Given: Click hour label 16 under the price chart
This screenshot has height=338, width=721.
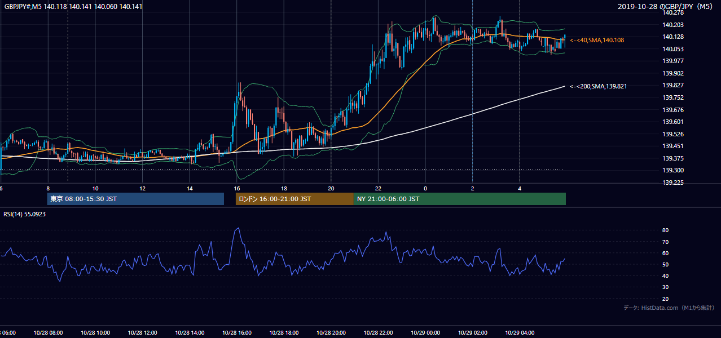Looking at the screenshot, I should (x=237, y=188).
